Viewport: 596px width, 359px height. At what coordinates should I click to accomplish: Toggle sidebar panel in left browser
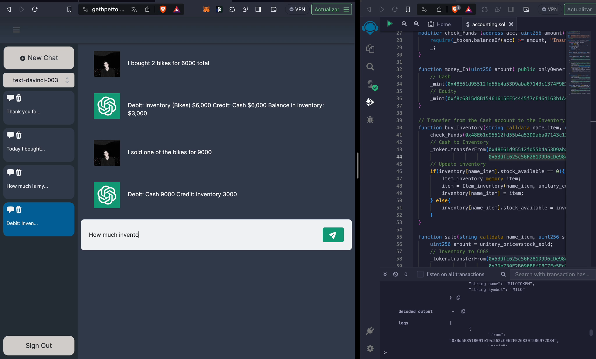click(258, 9)
